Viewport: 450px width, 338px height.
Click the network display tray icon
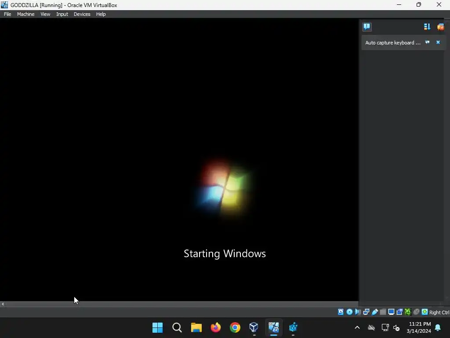pos(385,327)
